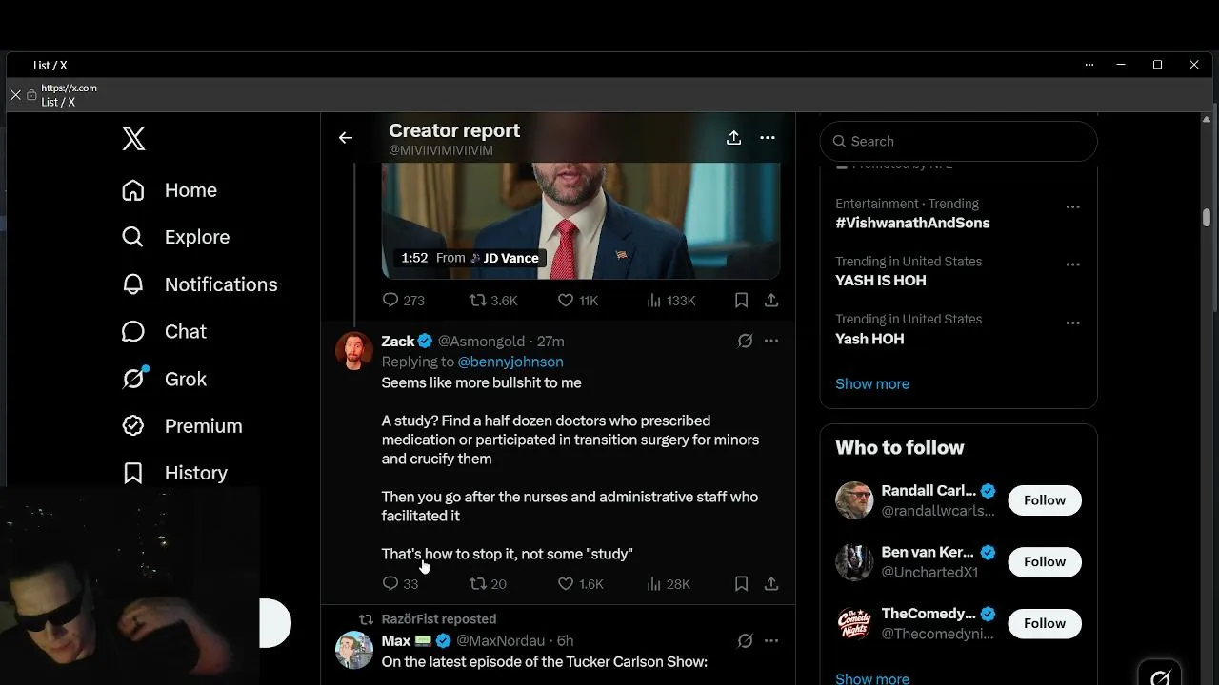The height and width of the screenshot is (685, 1219).
Task: Repost Zack's post with 20 reposts
Action: 488,584
